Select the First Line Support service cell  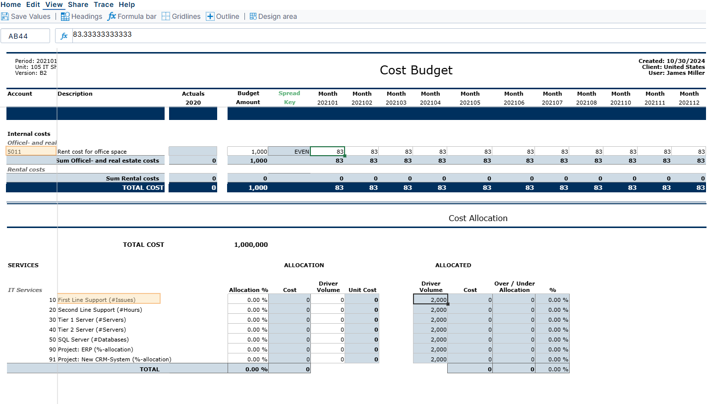click(109, 299)
